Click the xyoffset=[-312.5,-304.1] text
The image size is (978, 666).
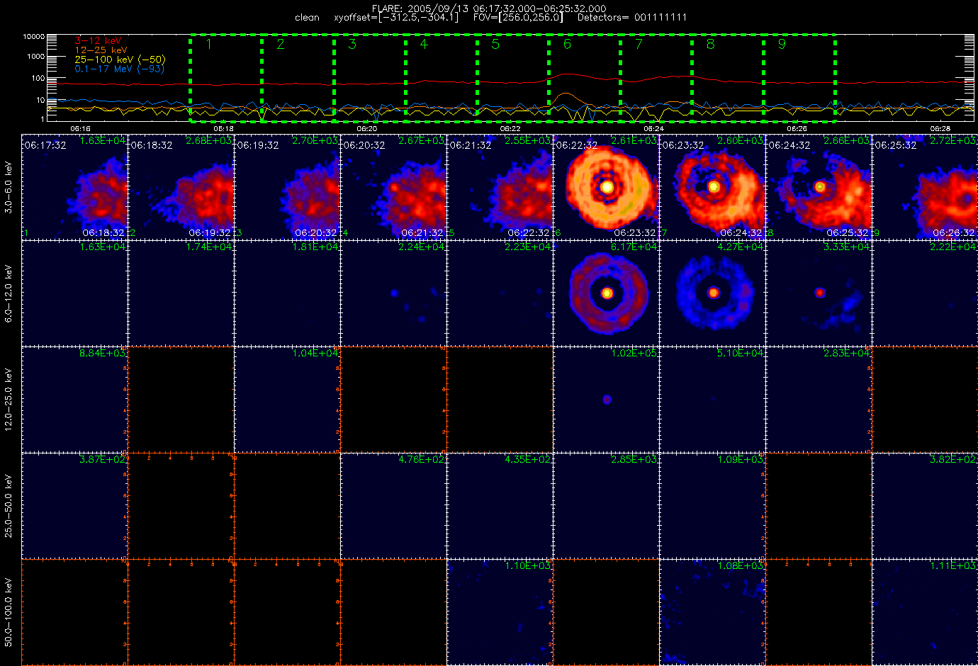click(x=396, y=18)
